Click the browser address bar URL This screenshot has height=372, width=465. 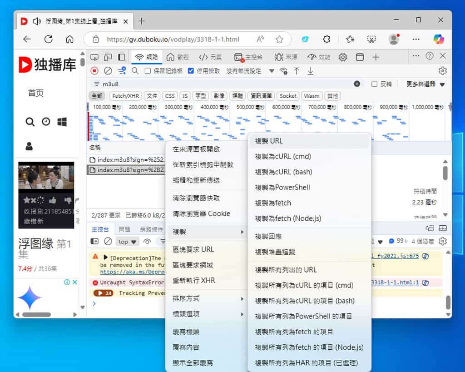tap(173, 40)
